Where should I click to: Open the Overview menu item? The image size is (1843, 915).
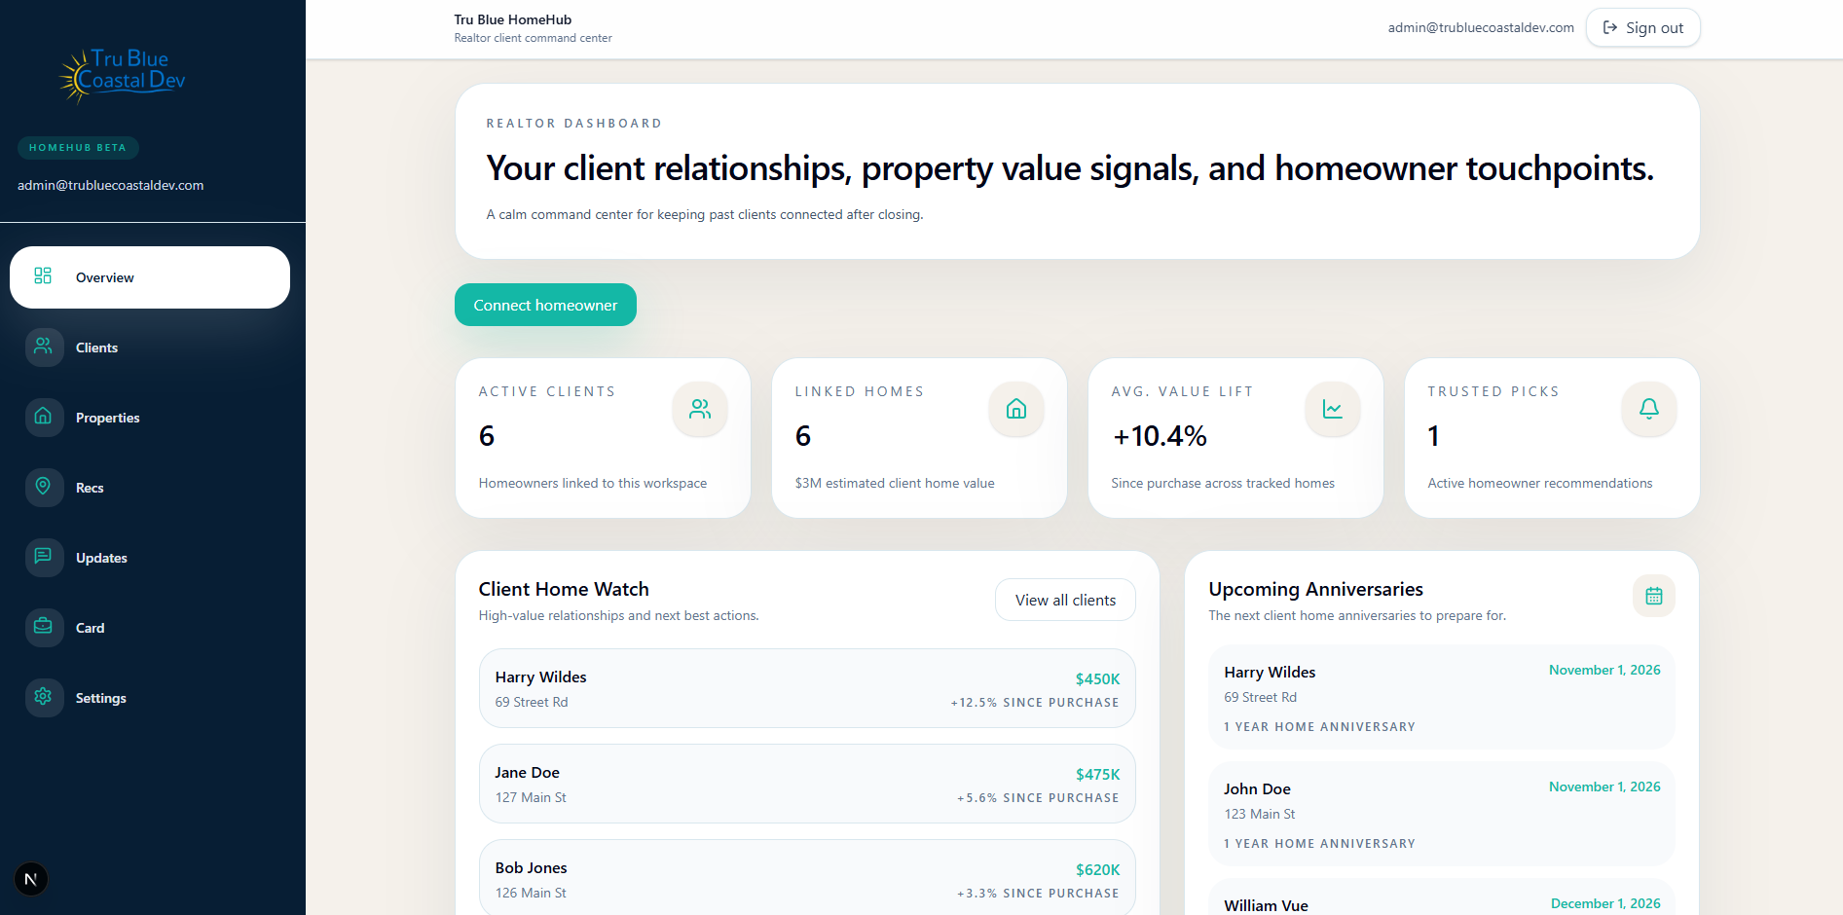tap(150, 277)
